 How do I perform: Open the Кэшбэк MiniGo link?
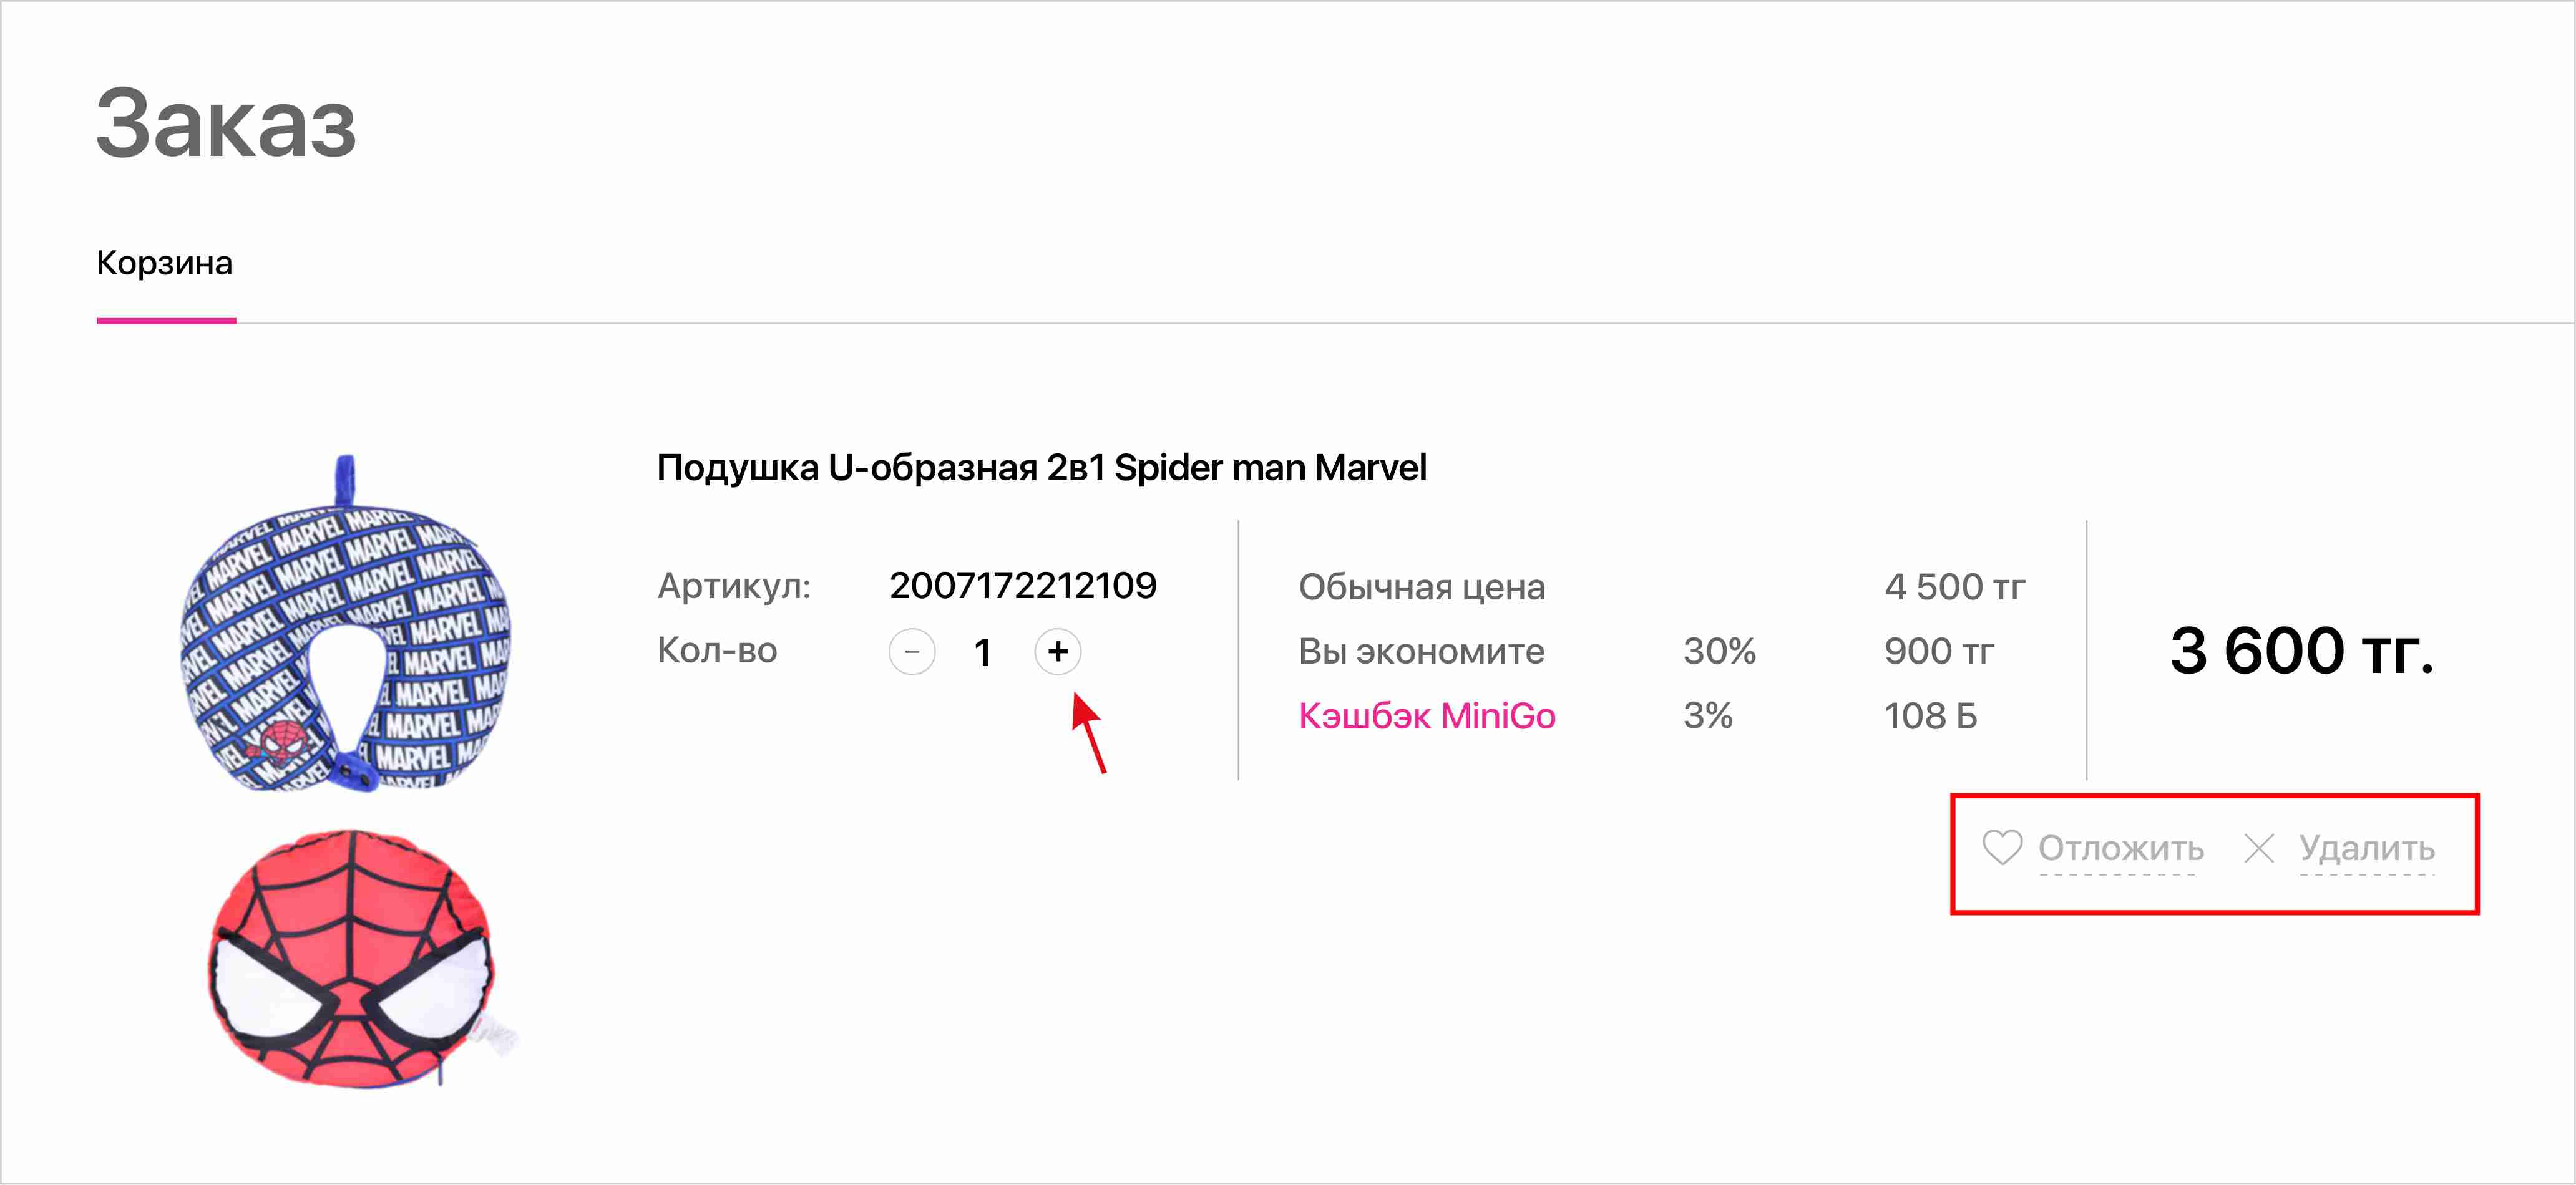[x=1427, y=717]
